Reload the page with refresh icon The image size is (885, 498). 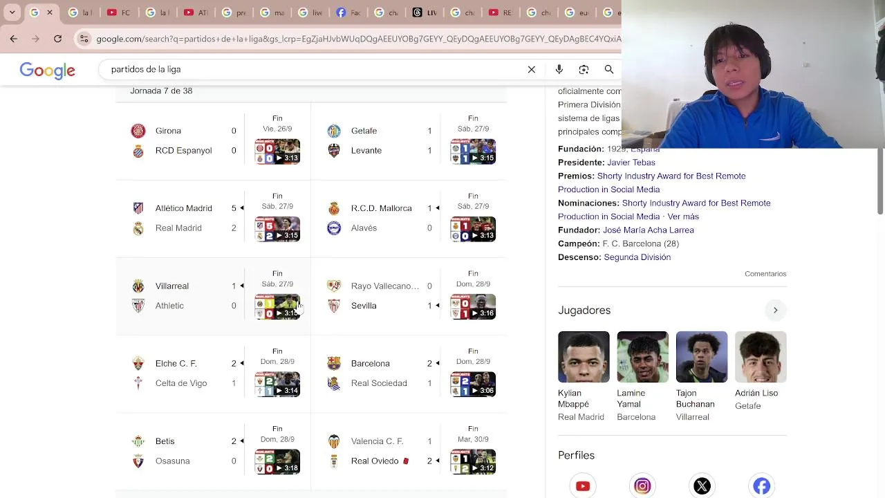(58, 39)
